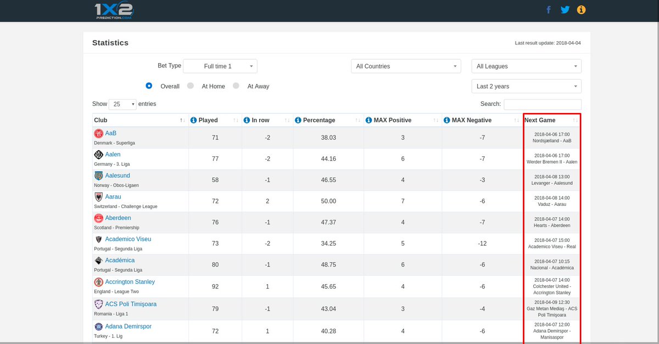Click the info icon beside Played

(x=193, y=120)
